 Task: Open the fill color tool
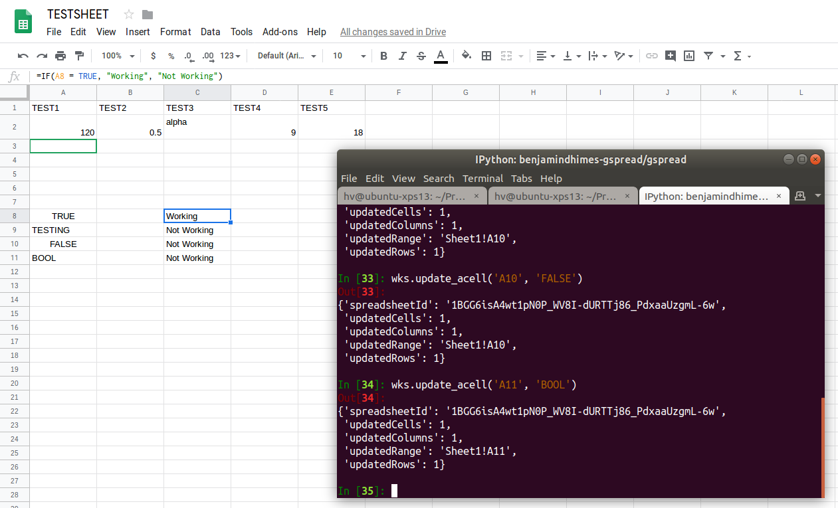(466, 56)
